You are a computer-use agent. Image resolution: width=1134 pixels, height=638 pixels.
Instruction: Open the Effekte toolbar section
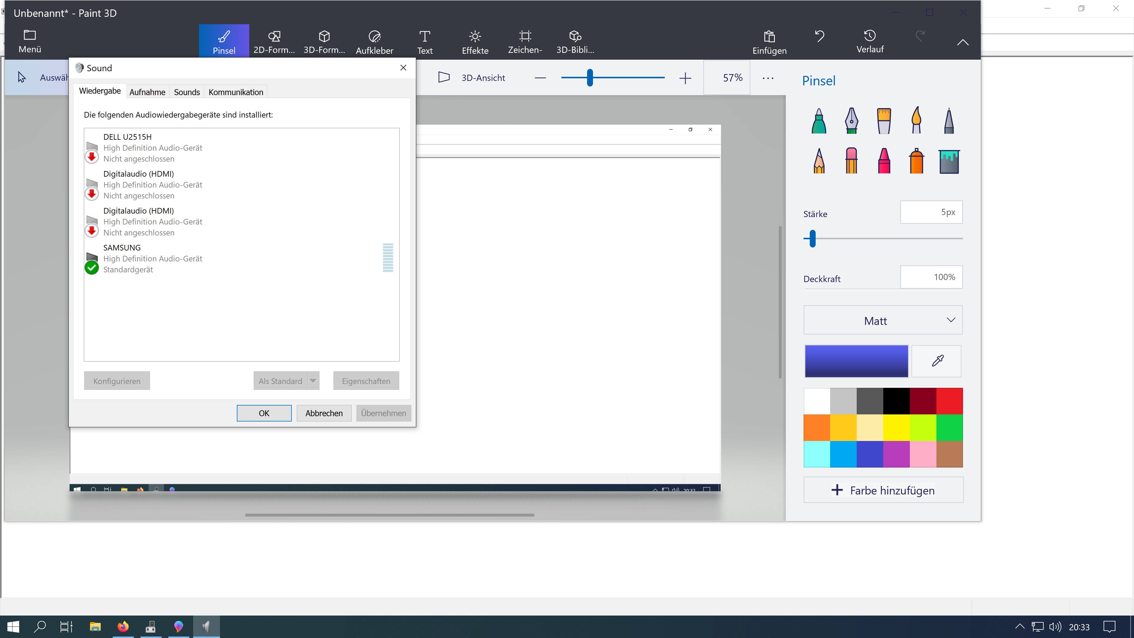[475, 42]
